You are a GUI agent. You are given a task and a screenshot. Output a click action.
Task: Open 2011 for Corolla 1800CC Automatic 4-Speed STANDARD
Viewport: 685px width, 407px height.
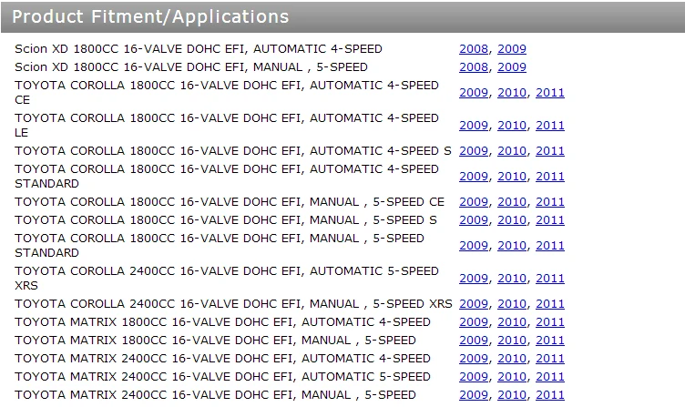(x=550, y=177)
